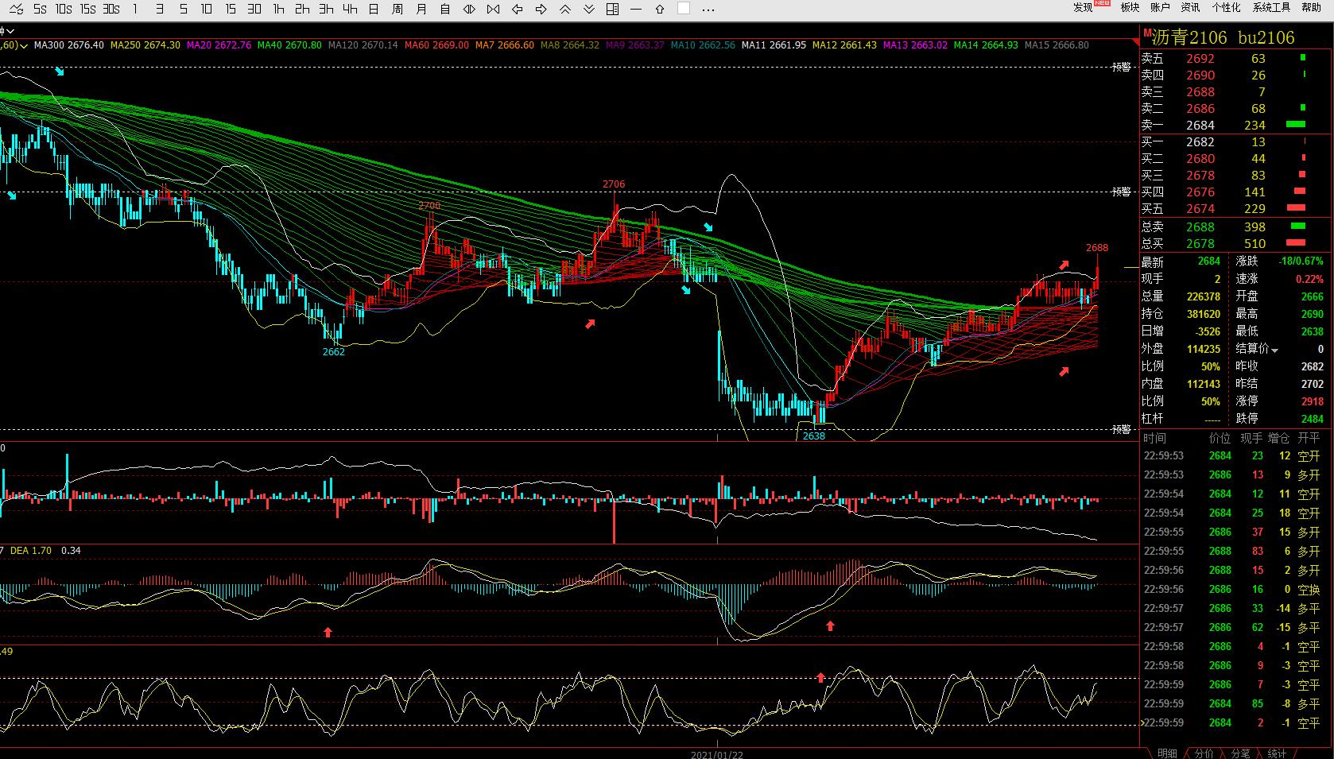Select the 1-minute chart period

click(135, 10)
